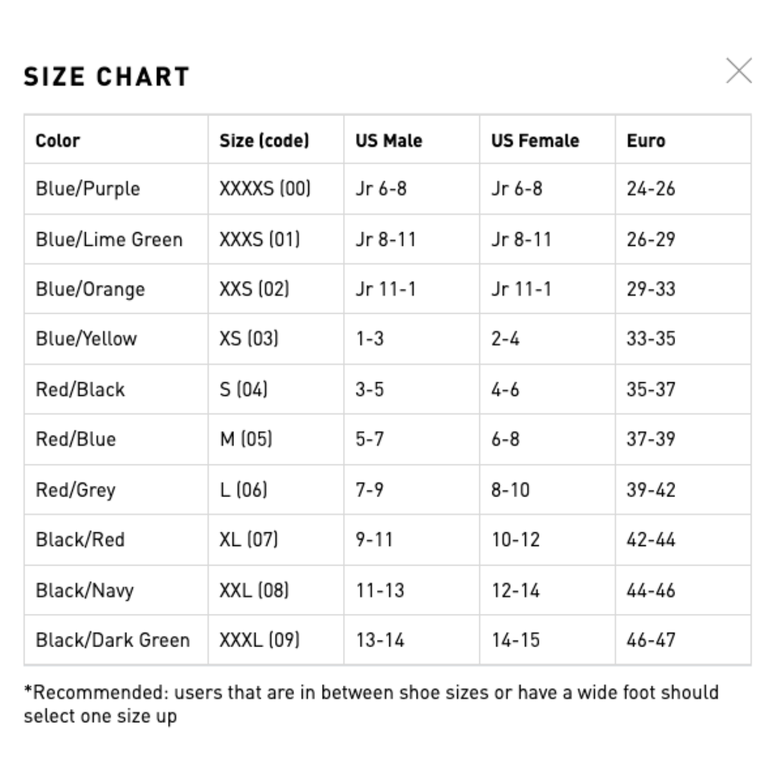Select the Black/Red color cell
This screenshot has height=774, width=774.
click(x=80, y=540)
